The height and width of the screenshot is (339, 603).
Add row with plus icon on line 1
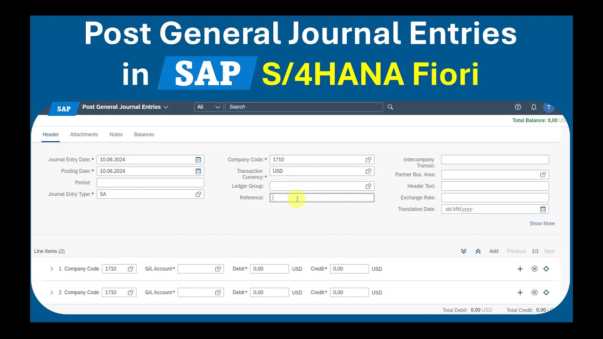[520, 269]
